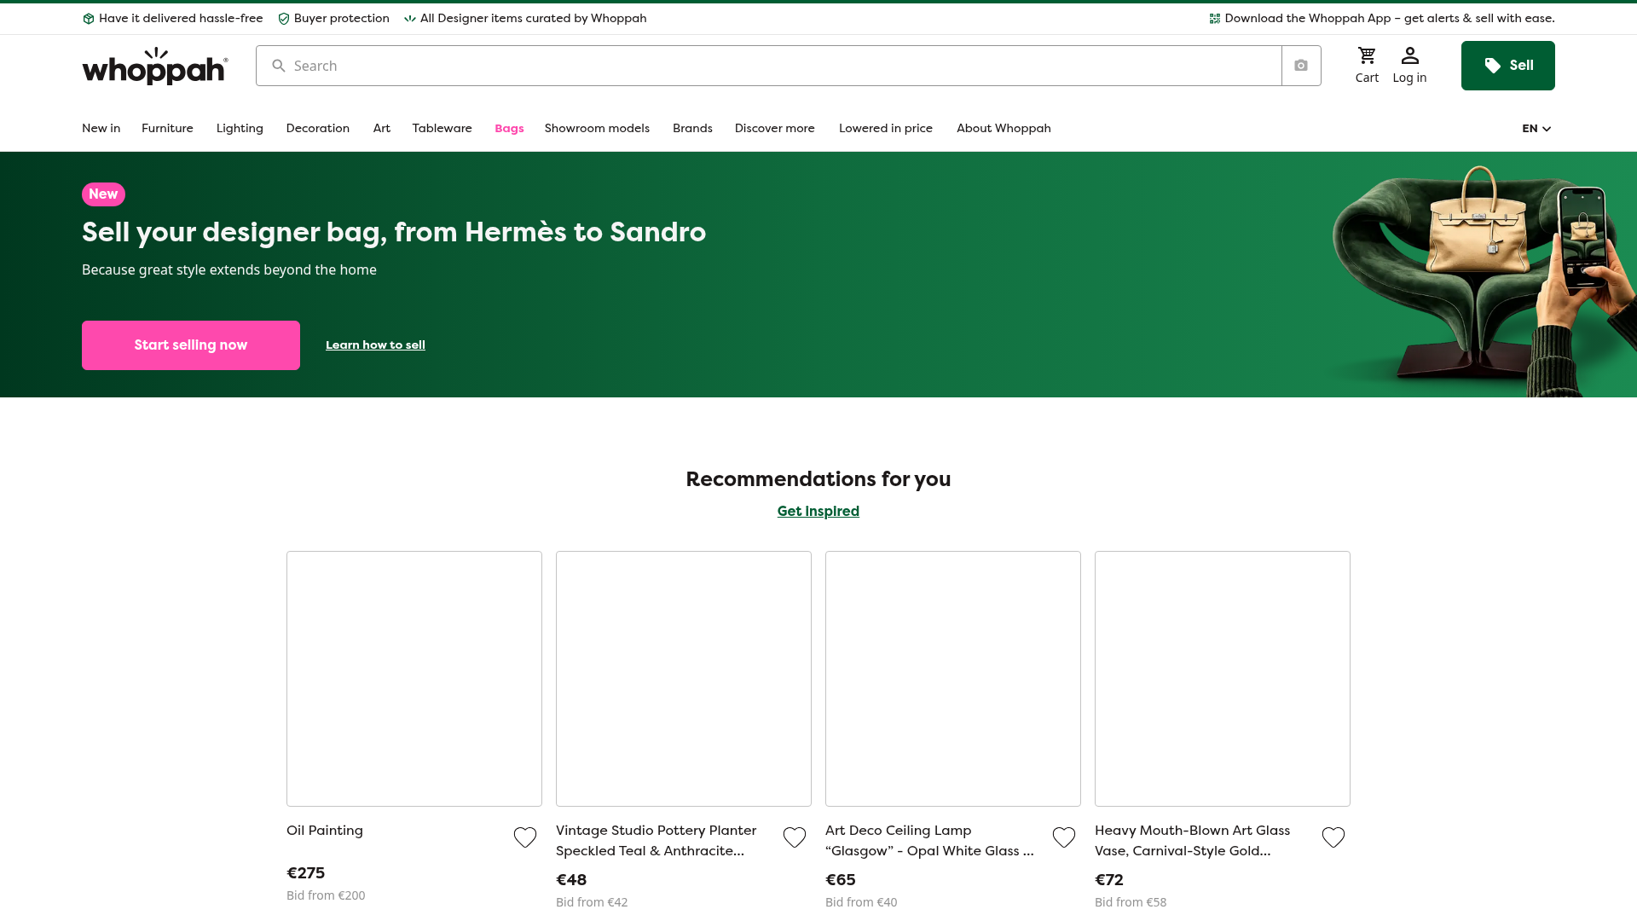Open the shopping Cart
The height and width of the screenshot is (921, 1637).
pos(1367,66)
